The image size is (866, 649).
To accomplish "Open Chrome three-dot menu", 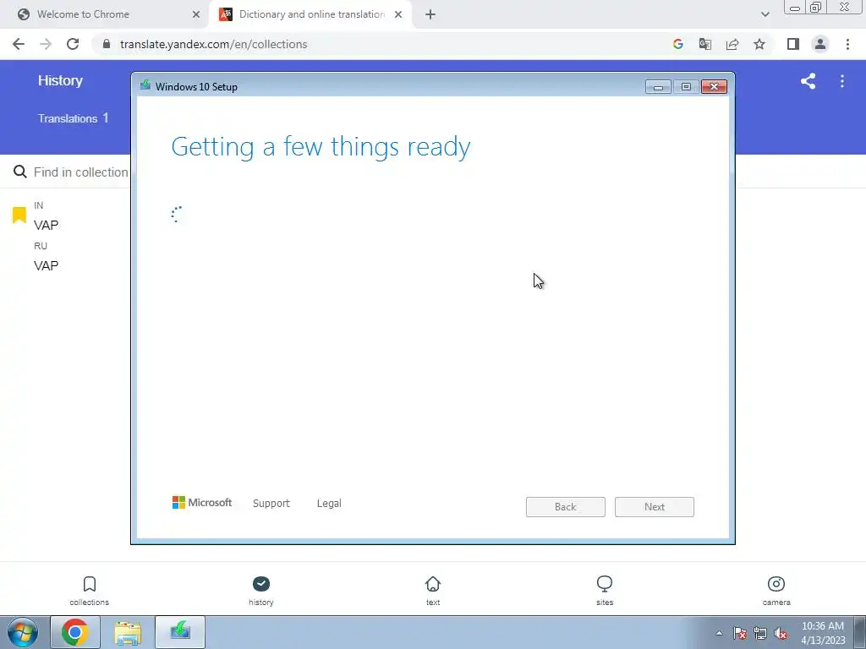I will coord(847,44).
